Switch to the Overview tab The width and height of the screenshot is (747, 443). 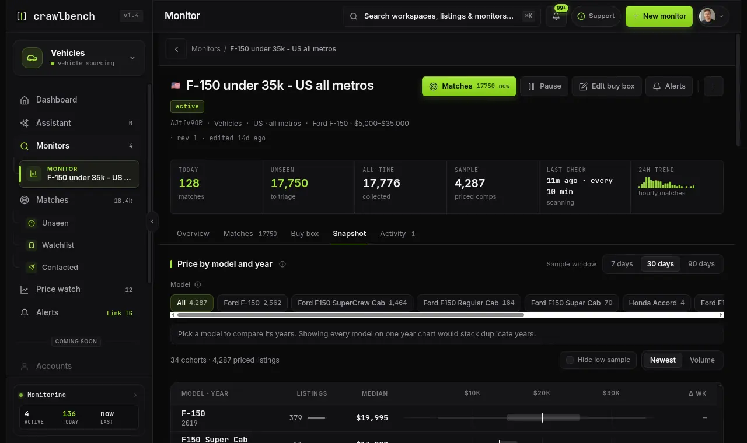193,234
